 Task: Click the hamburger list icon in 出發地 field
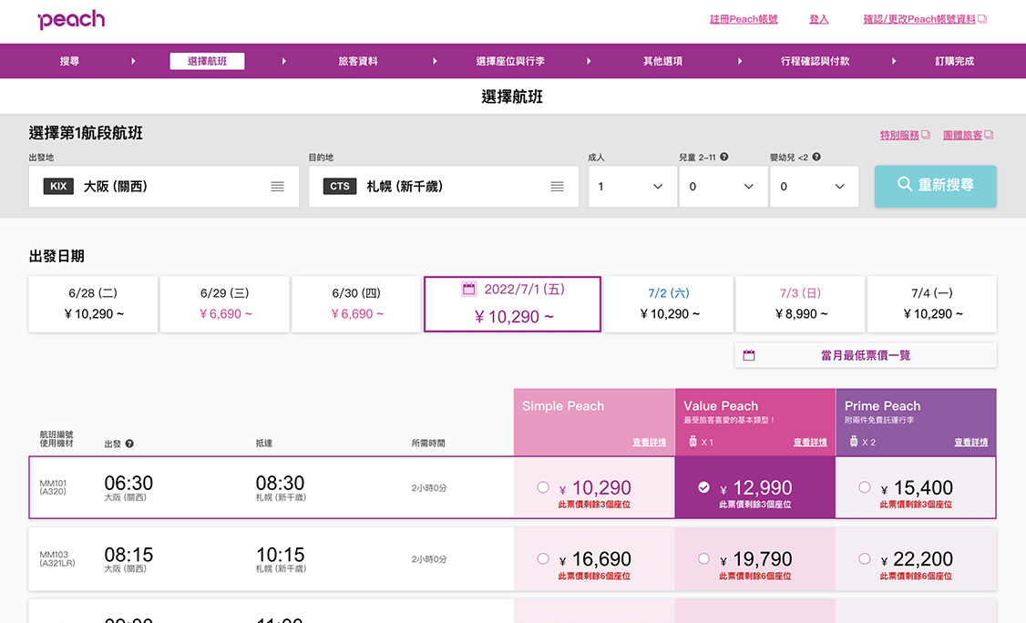point(277,187)
